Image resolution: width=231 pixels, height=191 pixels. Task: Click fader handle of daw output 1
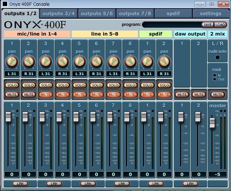(x=181, y=117)
